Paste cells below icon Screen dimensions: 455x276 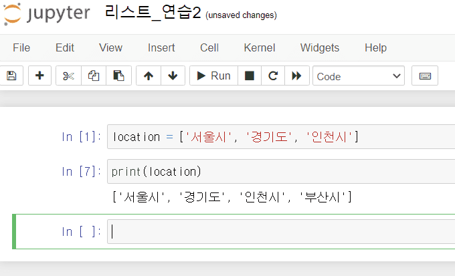point(118,76)
